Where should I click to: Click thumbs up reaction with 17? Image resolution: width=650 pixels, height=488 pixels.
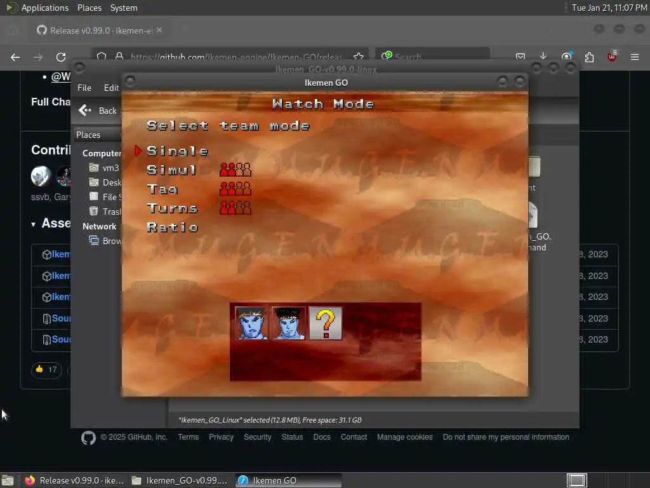[x=46, y=369]
